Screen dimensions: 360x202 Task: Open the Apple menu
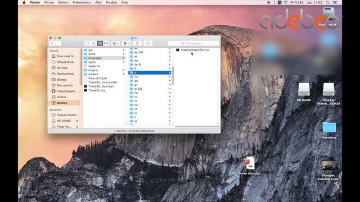point(24,2)
